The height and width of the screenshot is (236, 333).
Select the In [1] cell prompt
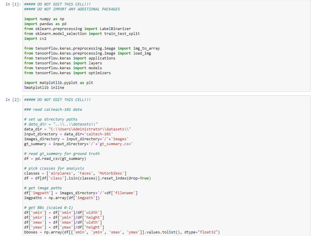(x=13, y=4)
